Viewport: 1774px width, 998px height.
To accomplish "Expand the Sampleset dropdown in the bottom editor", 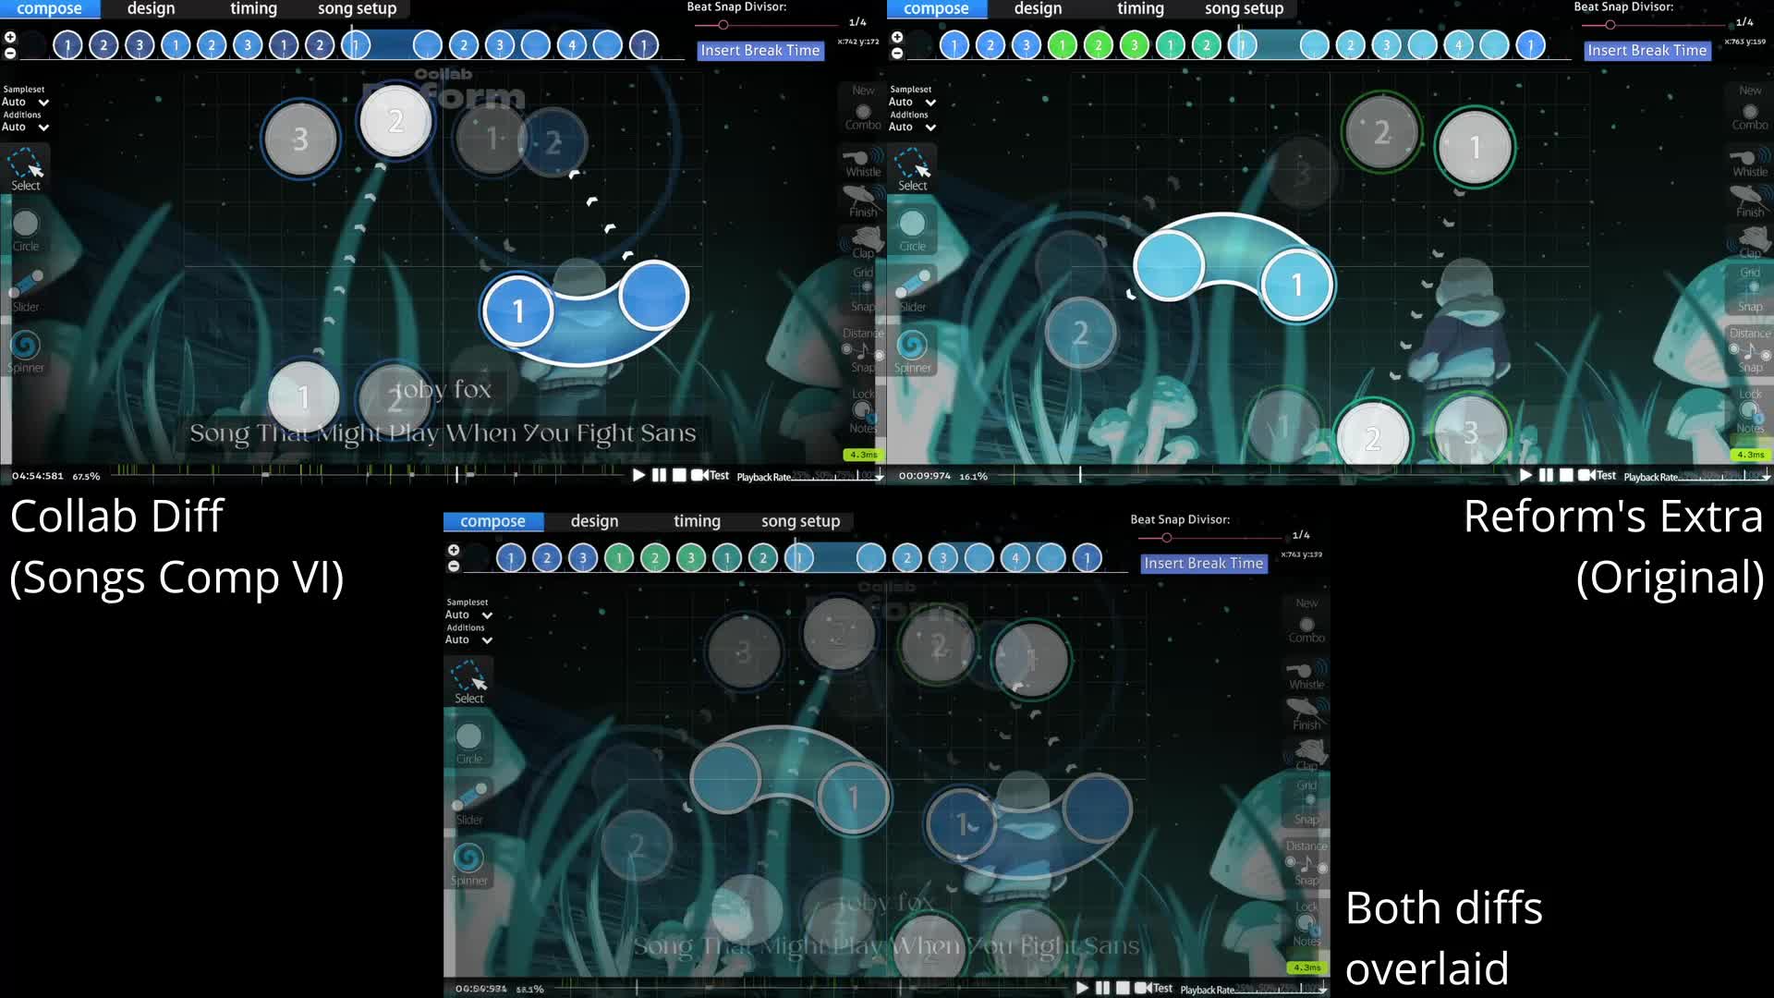I will tap(469, 615).
